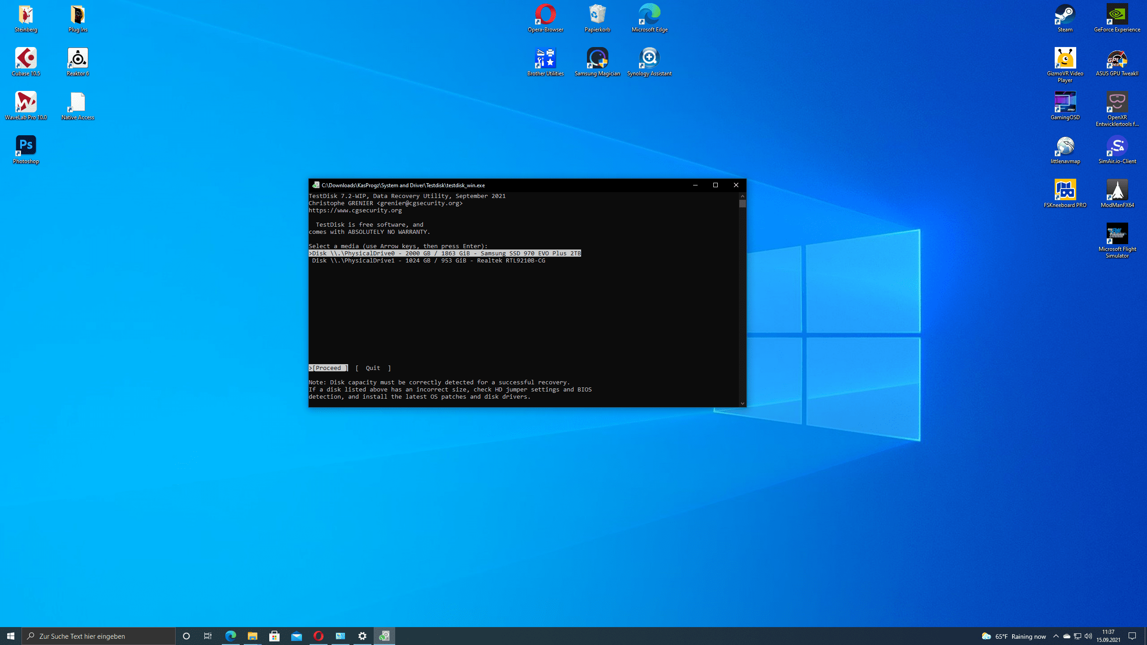Click the TestDisk taskbar button
The height and width of the screenshot is (645, 1147).
coord(384,636)
